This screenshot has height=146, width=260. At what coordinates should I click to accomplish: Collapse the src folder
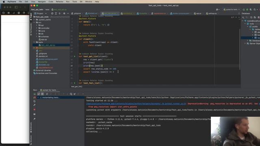click(x=34, y=22)
